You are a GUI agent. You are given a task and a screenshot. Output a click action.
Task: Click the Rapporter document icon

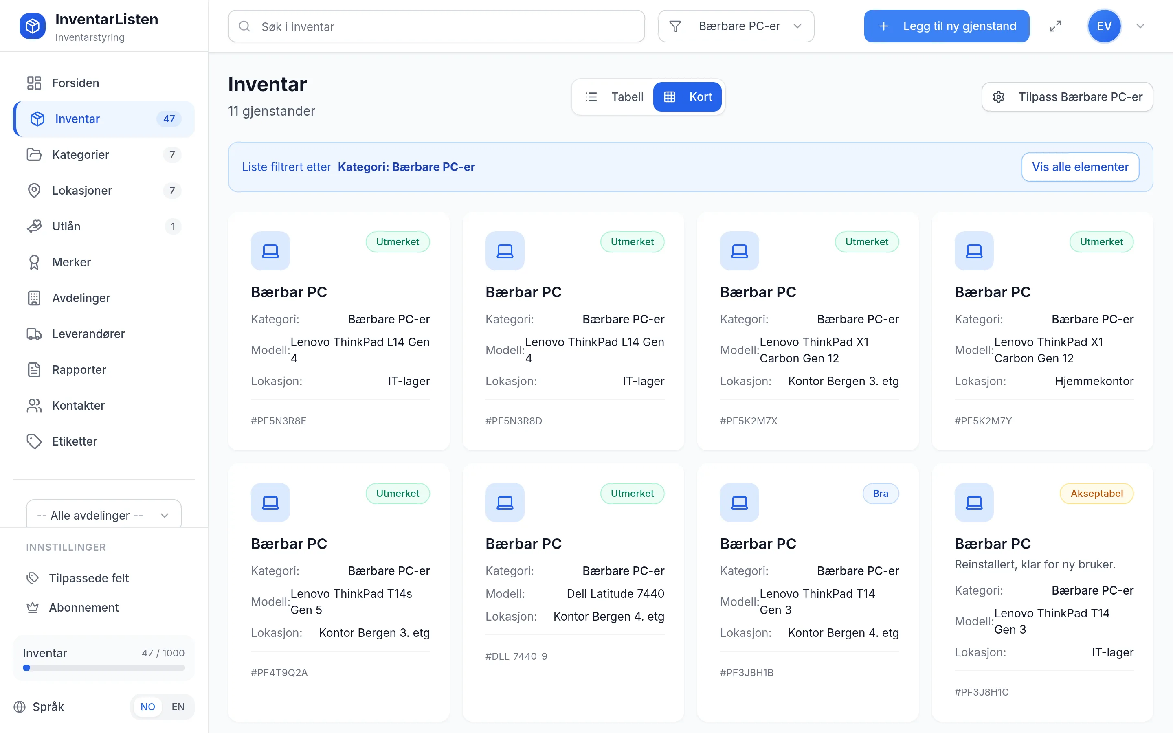[34, 370]
